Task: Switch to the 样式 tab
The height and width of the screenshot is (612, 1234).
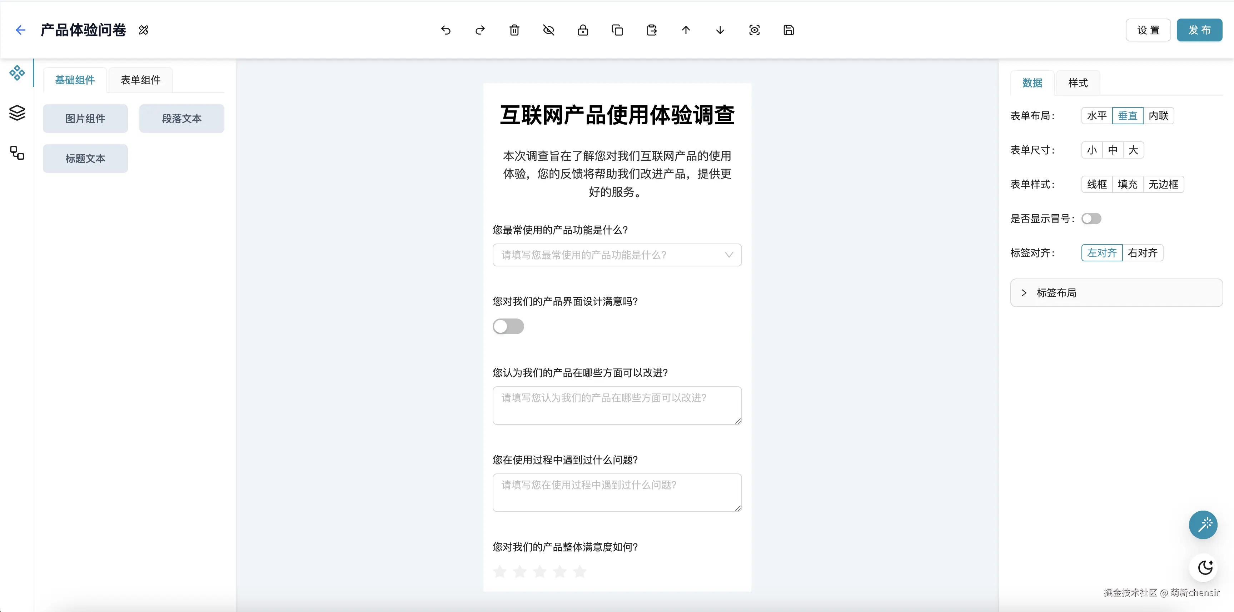Action: pyautogui.click(x=1078, y=83)
